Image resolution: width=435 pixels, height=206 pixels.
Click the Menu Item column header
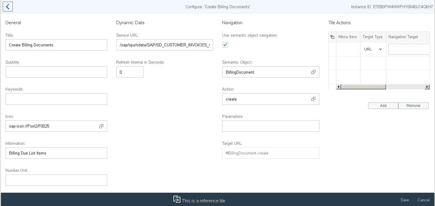pyautogui.click(x=348, y=37)
